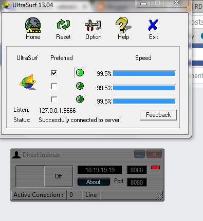The width and height of the screenshot is (203, 221).
Task: Minimize the Direct Indosat window
Action: 139,154
